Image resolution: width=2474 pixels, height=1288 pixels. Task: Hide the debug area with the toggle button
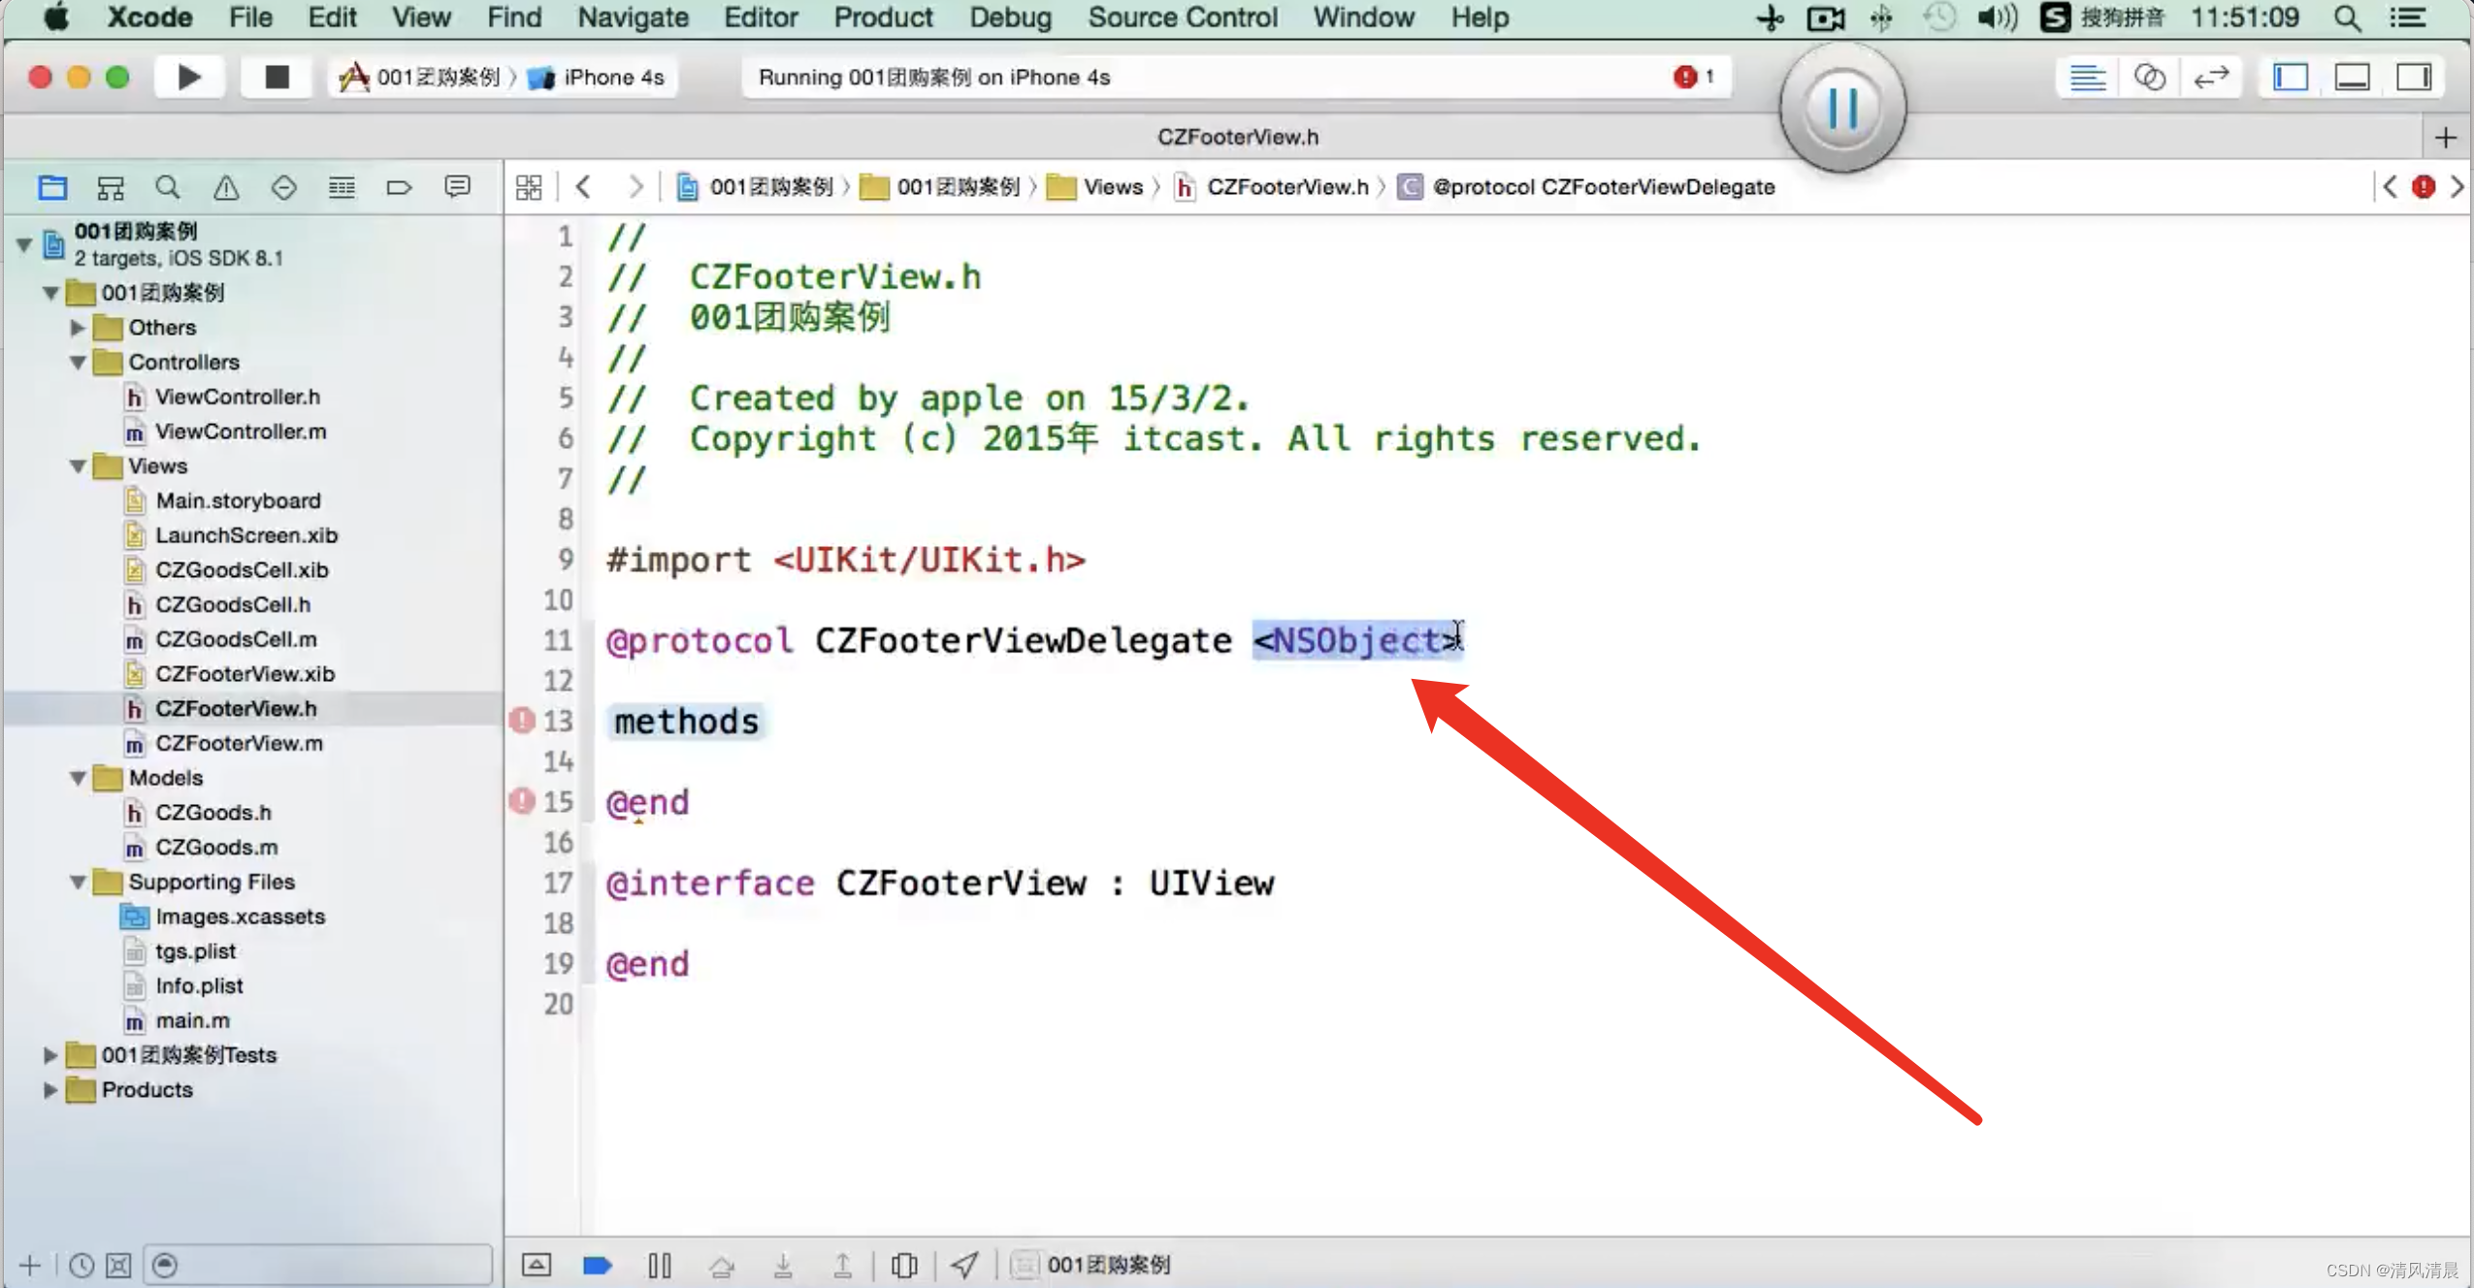click(537, 1264)
